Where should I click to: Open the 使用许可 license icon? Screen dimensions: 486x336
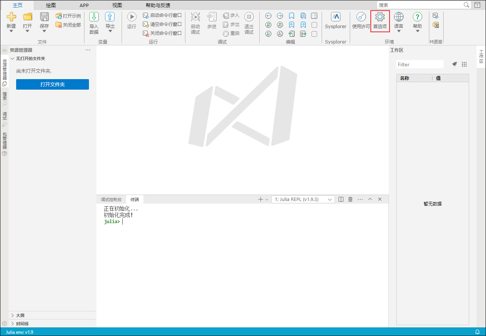361,21
